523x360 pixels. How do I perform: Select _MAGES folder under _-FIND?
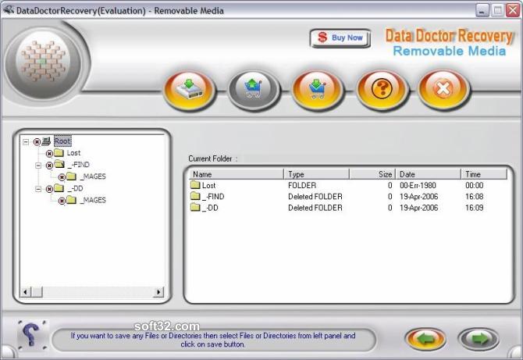click(93, 176)
